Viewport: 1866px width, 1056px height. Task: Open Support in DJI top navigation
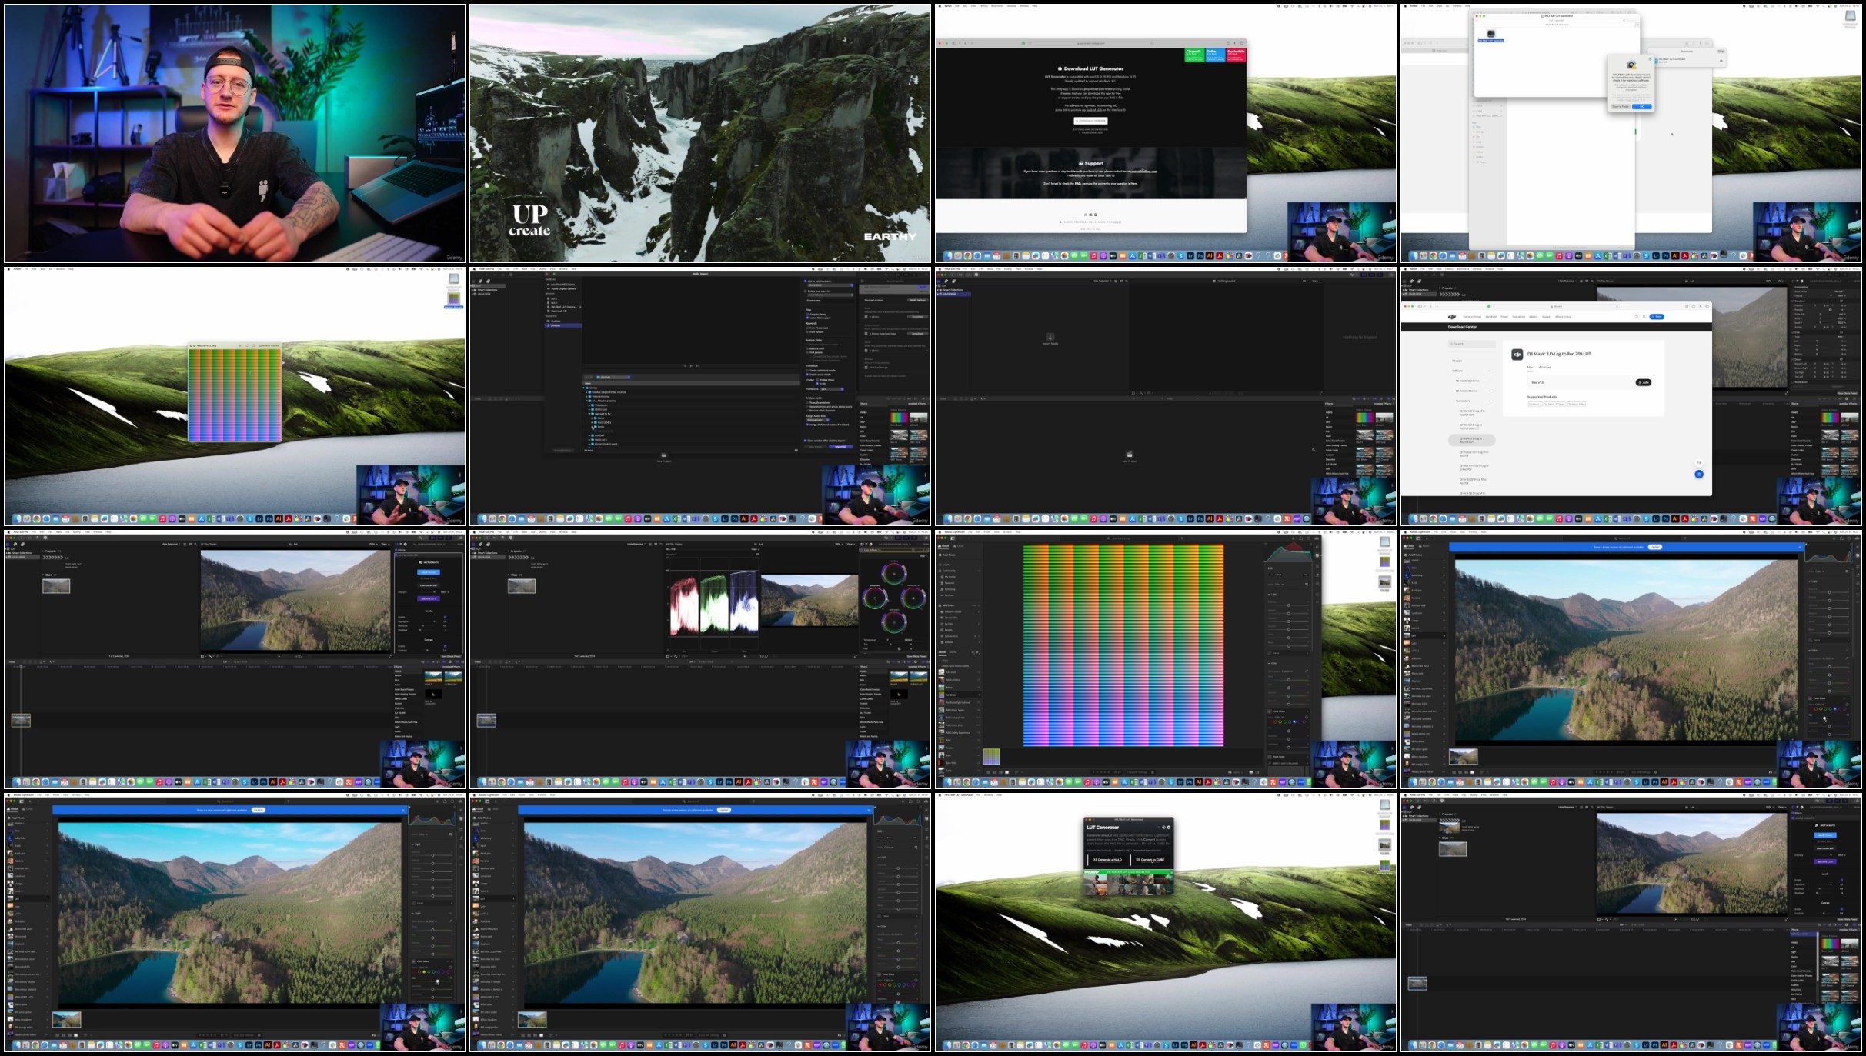1546,317
